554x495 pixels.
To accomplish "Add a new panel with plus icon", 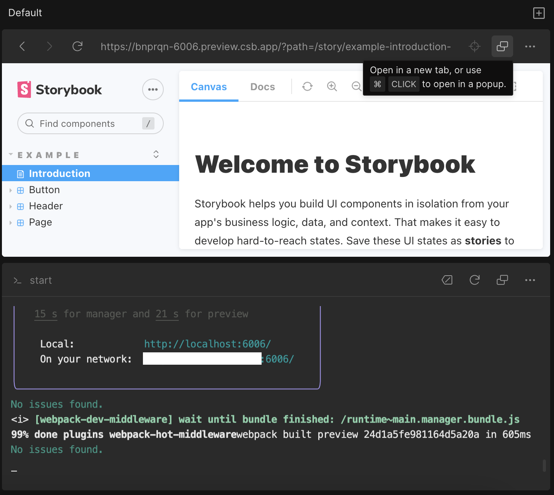I will pyautogui.click(x=539, y=13).
